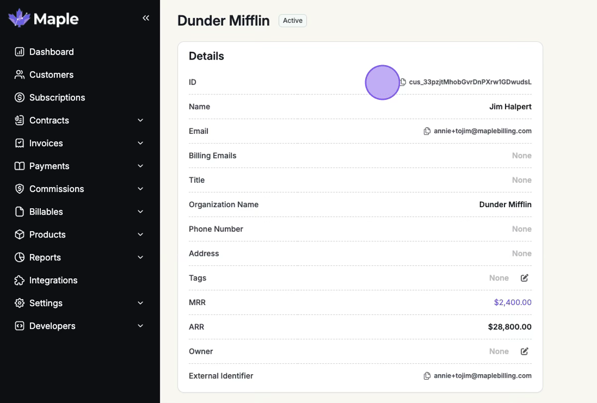Click the Active status badge

[293, 20]
